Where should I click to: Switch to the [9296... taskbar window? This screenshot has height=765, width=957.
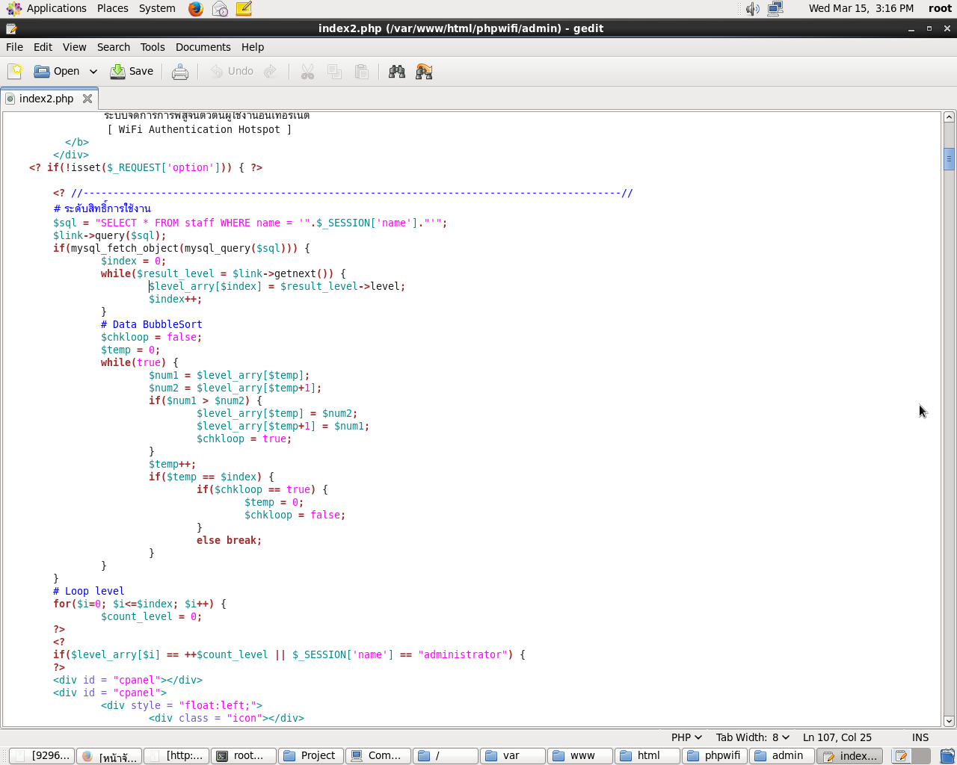[42, 756]
